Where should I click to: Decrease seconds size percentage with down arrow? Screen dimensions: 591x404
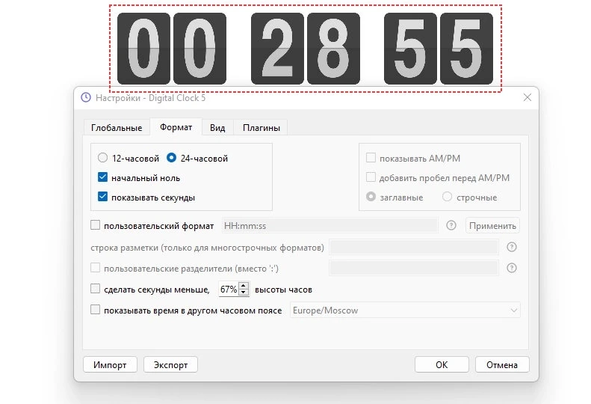coord(244,293)
